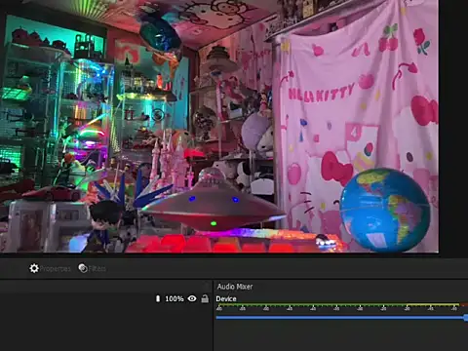Image resolution: width=468 pixels, height=351 pixels.
Task: Click the flying saucer in the preview
Action: point(213,203)
